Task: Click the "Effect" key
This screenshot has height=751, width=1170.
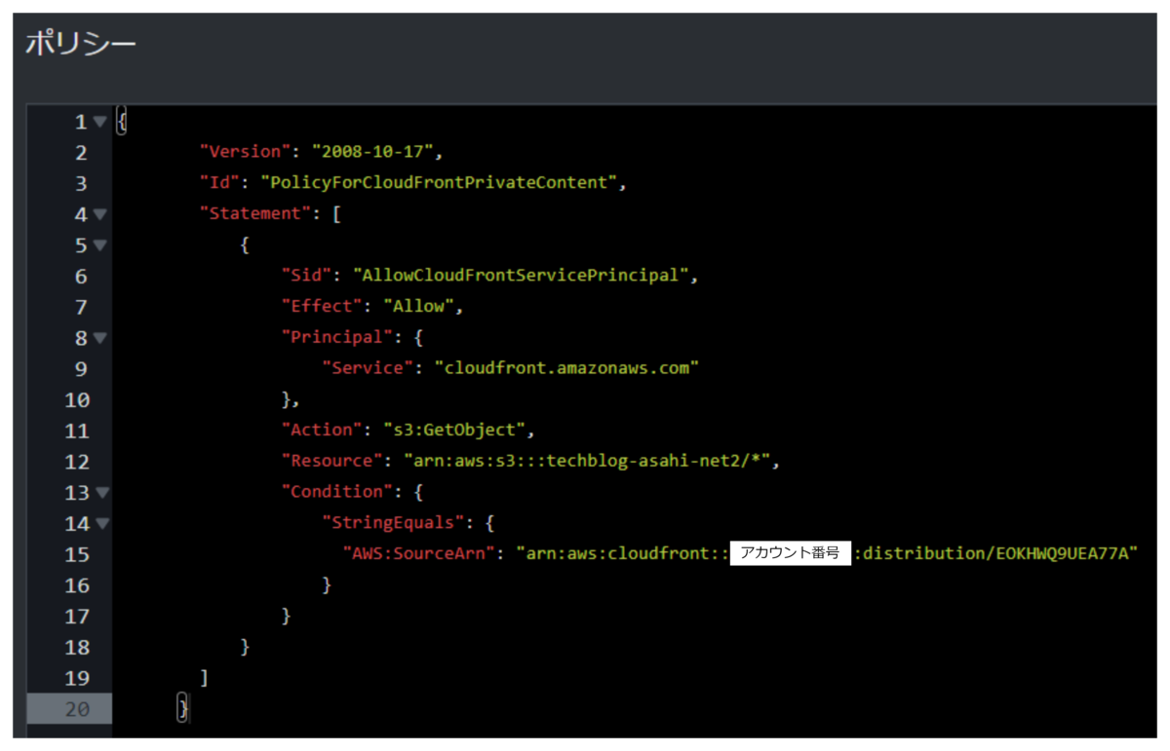Action: tap(324, 306)
